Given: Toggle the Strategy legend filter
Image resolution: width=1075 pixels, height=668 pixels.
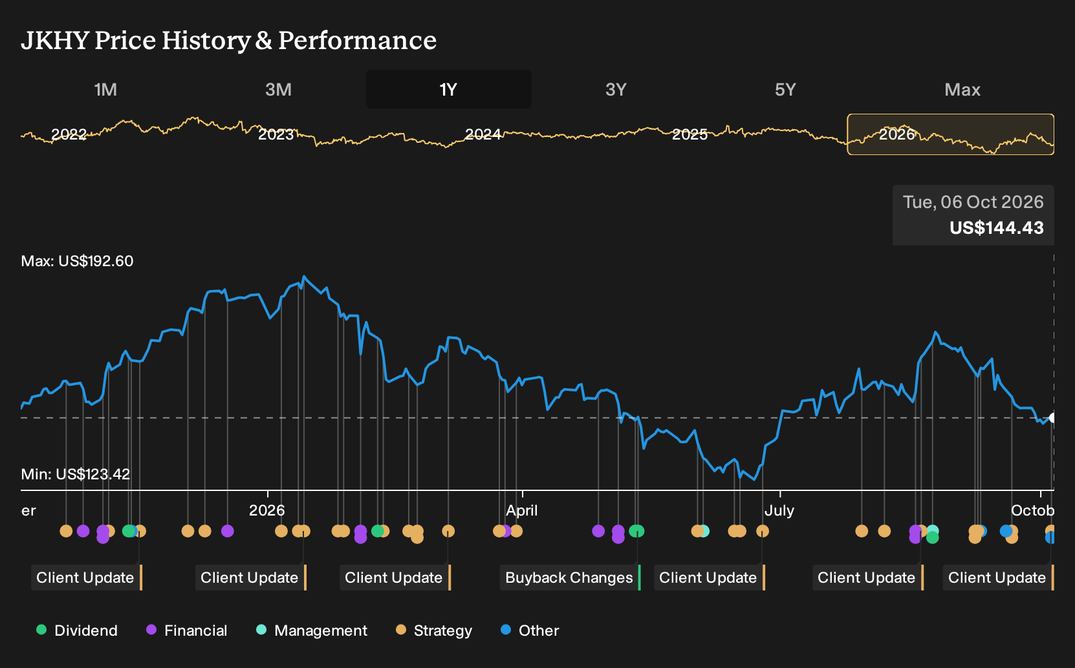Looking at the screenshot, I should pos(434,631).
